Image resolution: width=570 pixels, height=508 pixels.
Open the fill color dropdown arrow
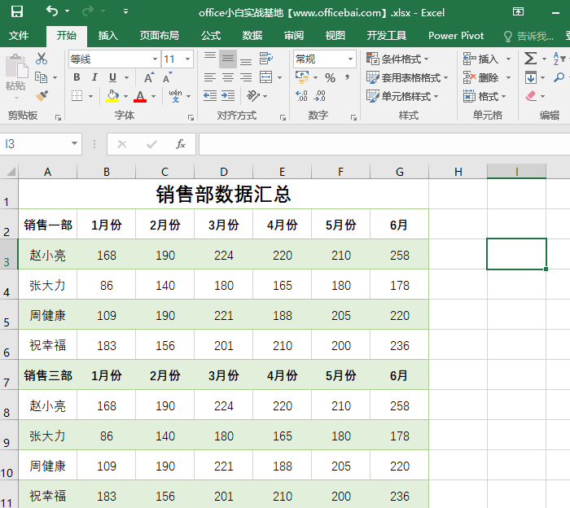[x=125, y=96]
